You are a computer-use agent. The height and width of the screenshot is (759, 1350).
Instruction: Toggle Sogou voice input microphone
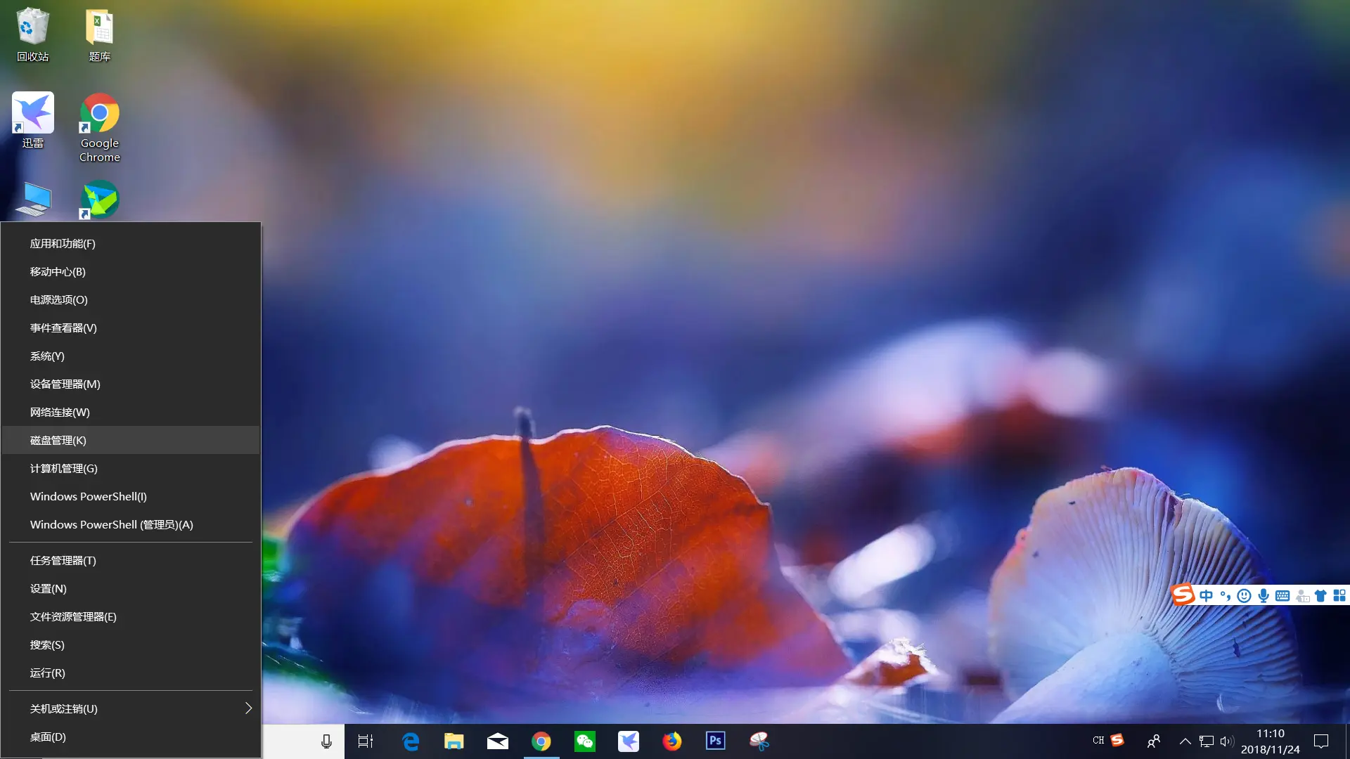[x=1264, y=596]
